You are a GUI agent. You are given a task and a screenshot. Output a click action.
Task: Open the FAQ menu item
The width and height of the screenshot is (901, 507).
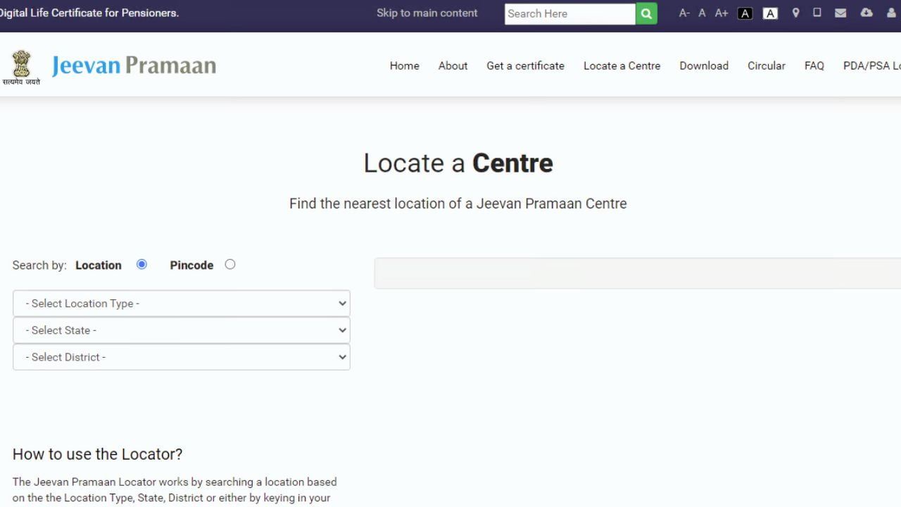point(814,65)
